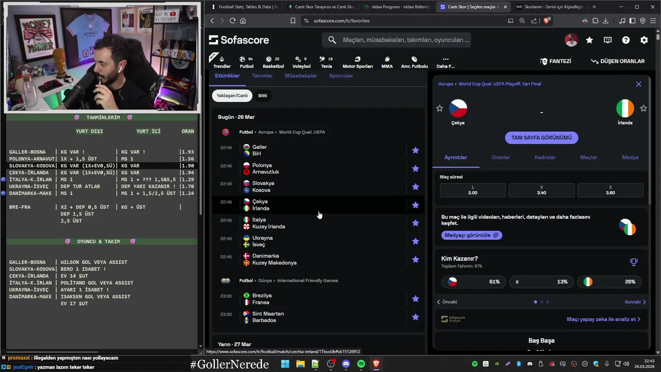661x372 pixels.
Task: Go to Önceki slide chevron
Action: coord(438,302)
